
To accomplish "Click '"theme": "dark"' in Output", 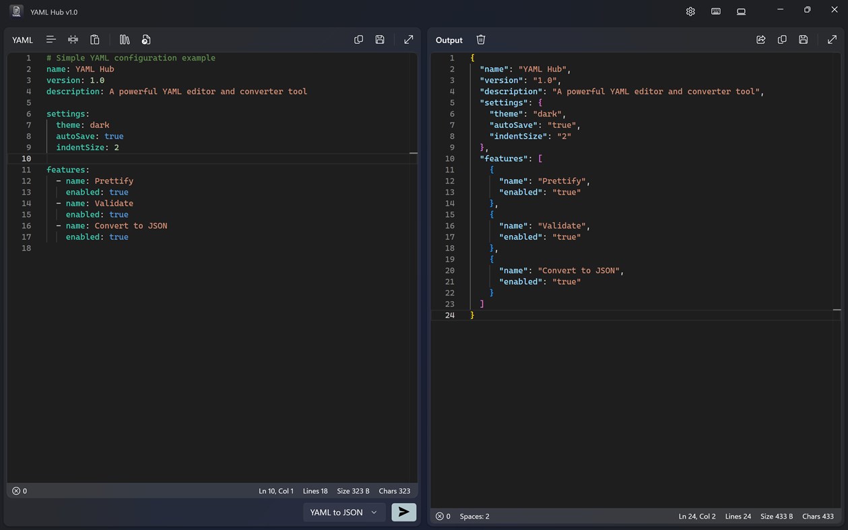I will pyautogui.click(x=528, y=114).
